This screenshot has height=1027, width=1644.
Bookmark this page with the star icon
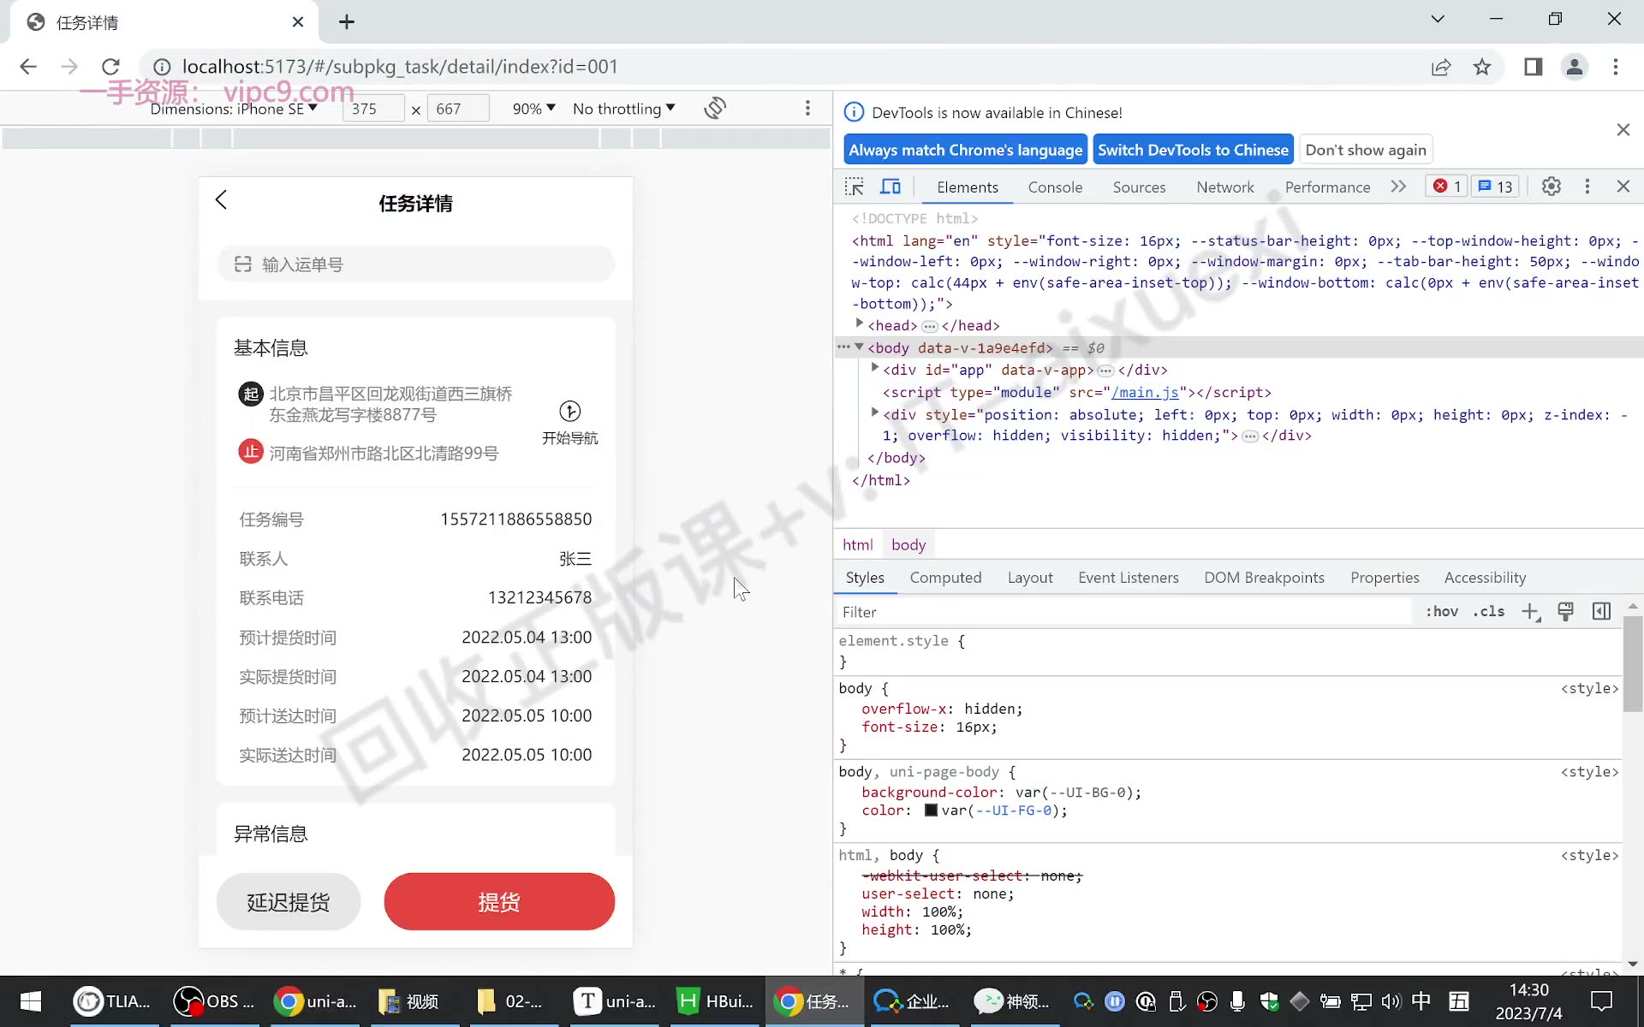point(1482,67)
